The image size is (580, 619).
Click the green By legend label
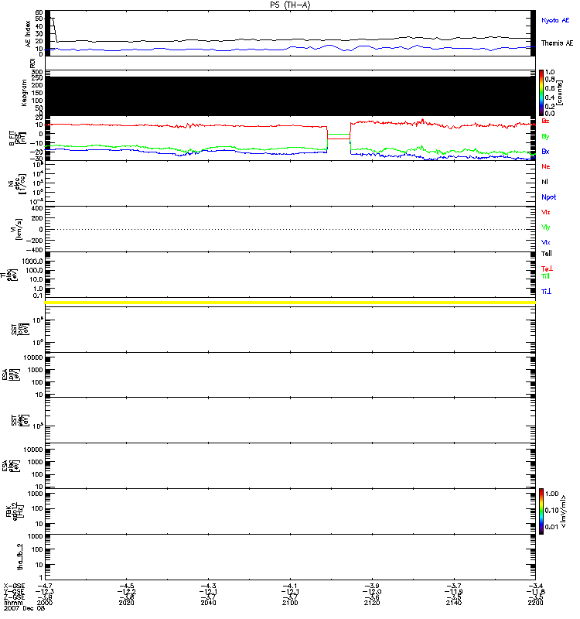(x=545, y=137)
